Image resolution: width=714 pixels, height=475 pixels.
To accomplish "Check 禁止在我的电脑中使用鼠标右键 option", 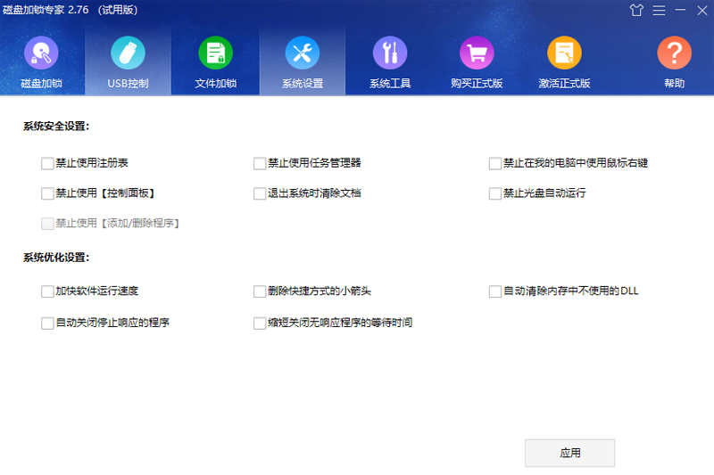I will coord(495,163).
